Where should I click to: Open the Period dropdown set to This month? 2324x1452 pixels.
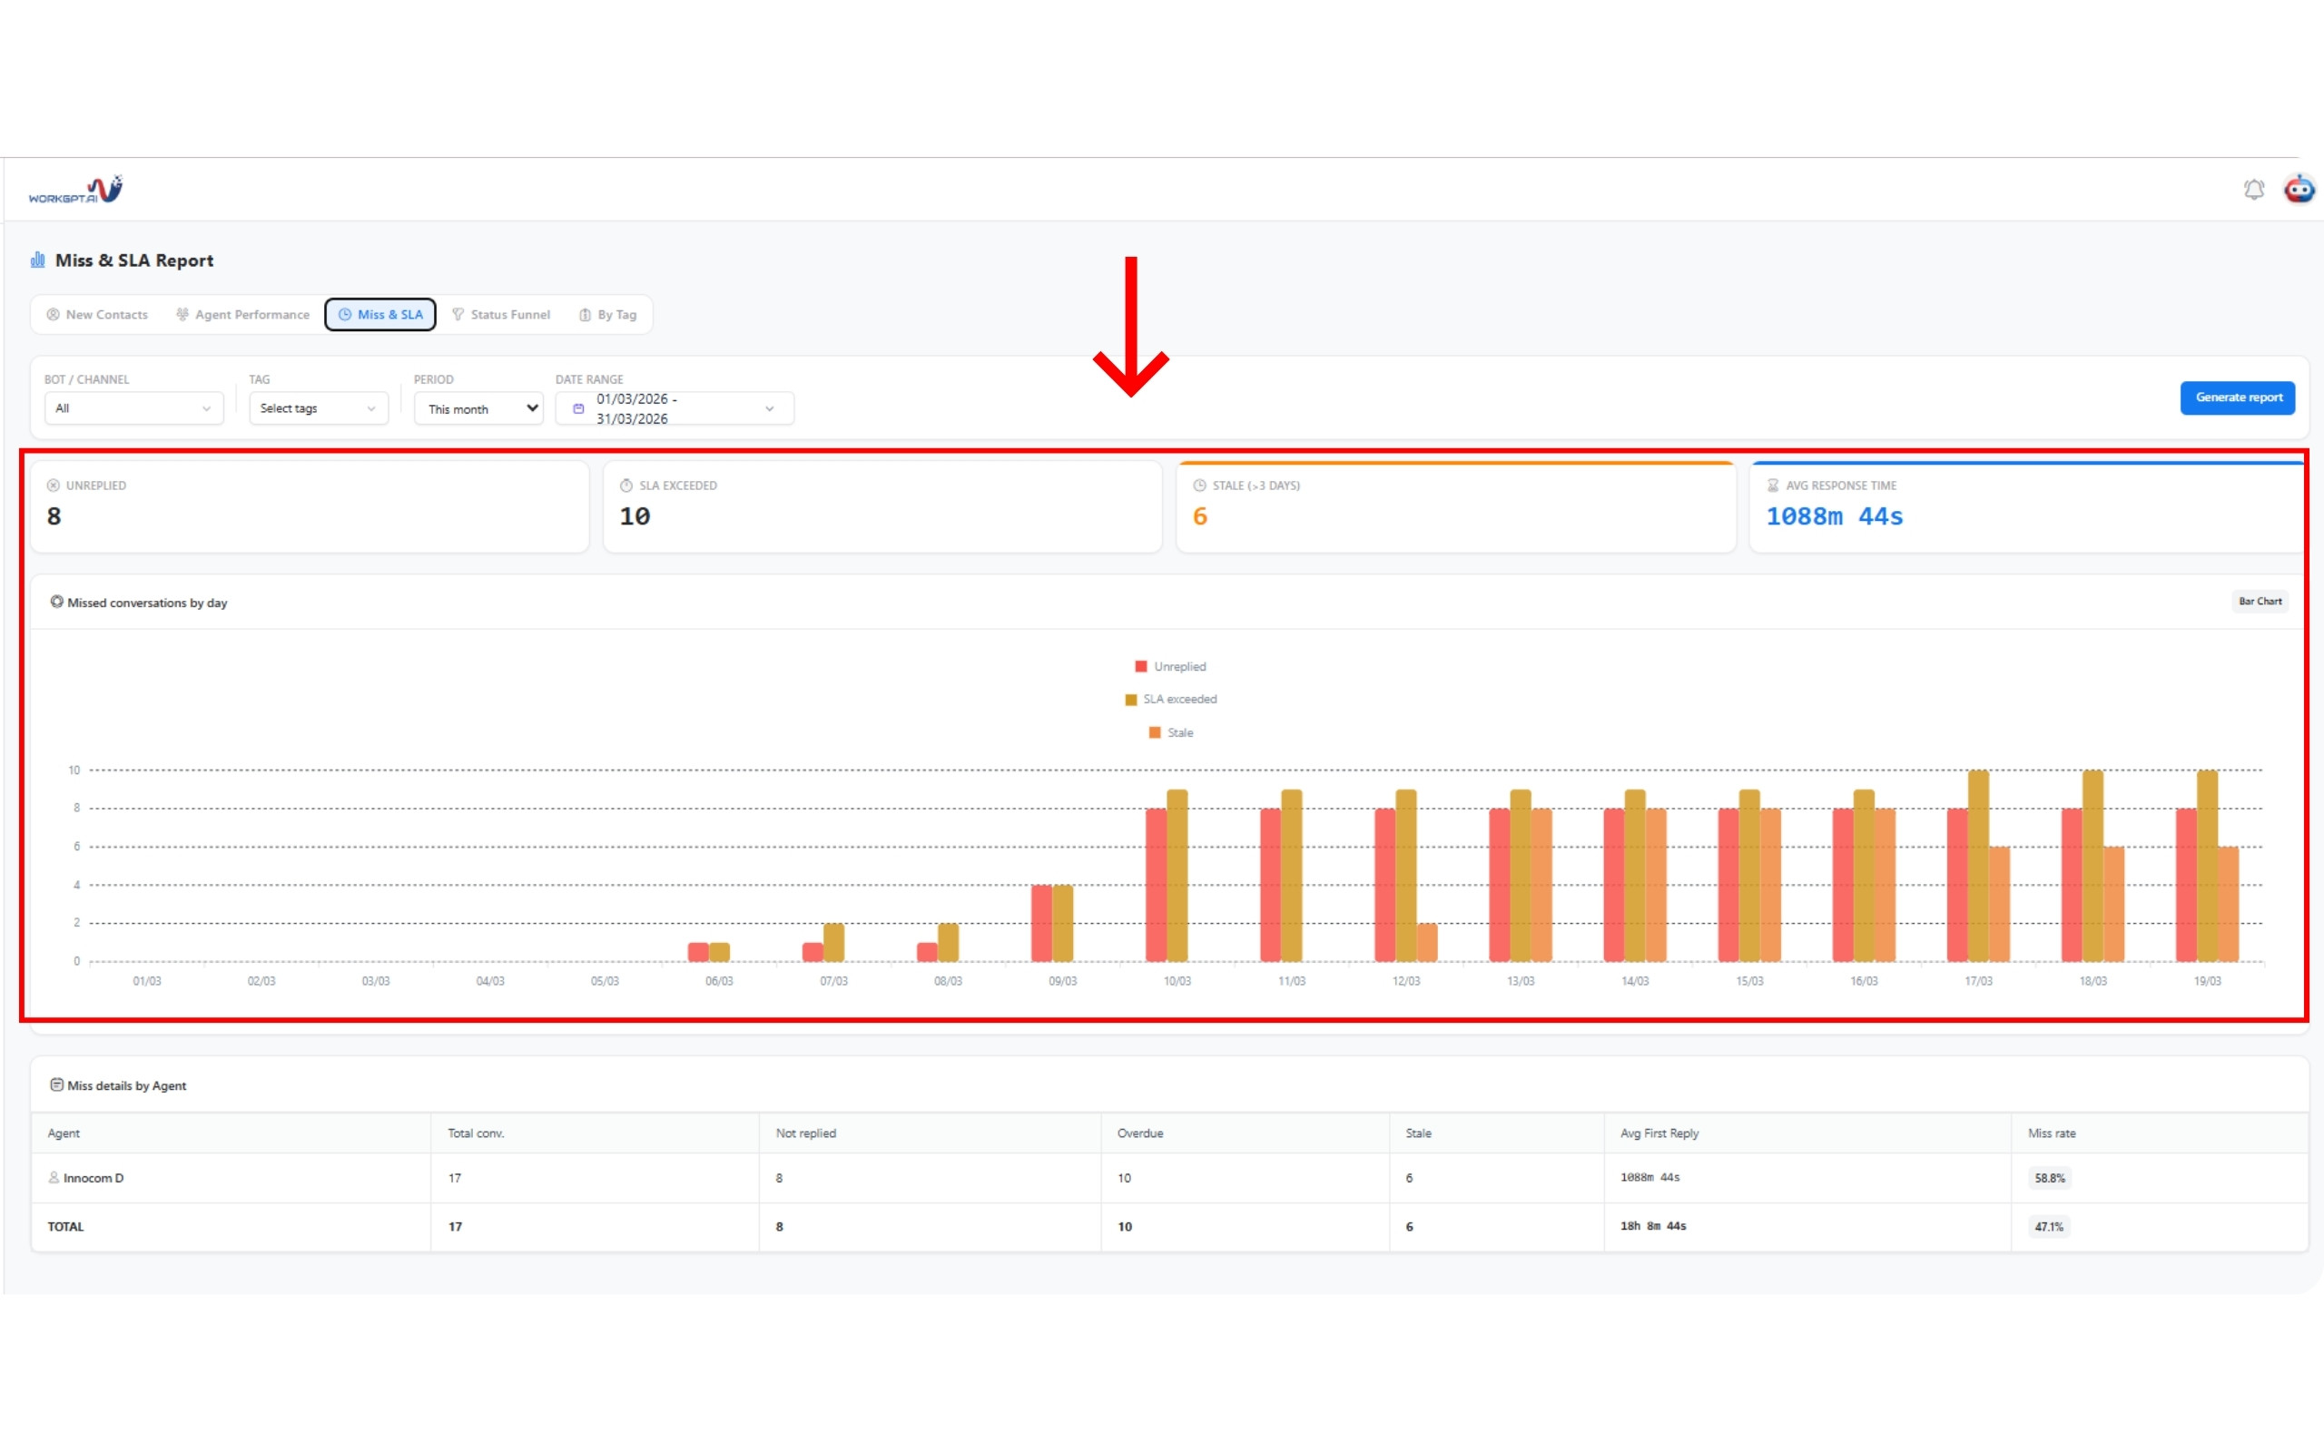[478, 409]
